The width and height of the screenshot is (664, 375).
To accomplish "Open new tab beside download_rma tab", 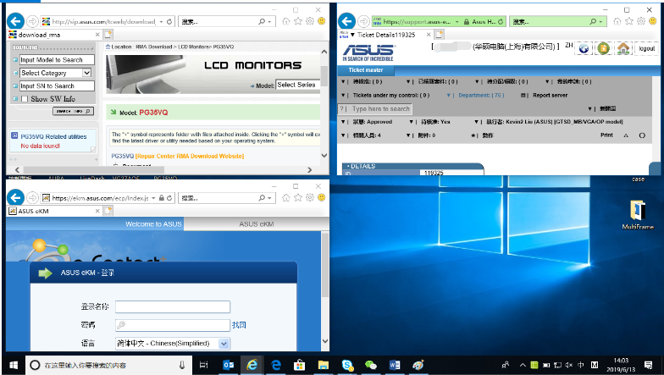I will coord(108,34).
